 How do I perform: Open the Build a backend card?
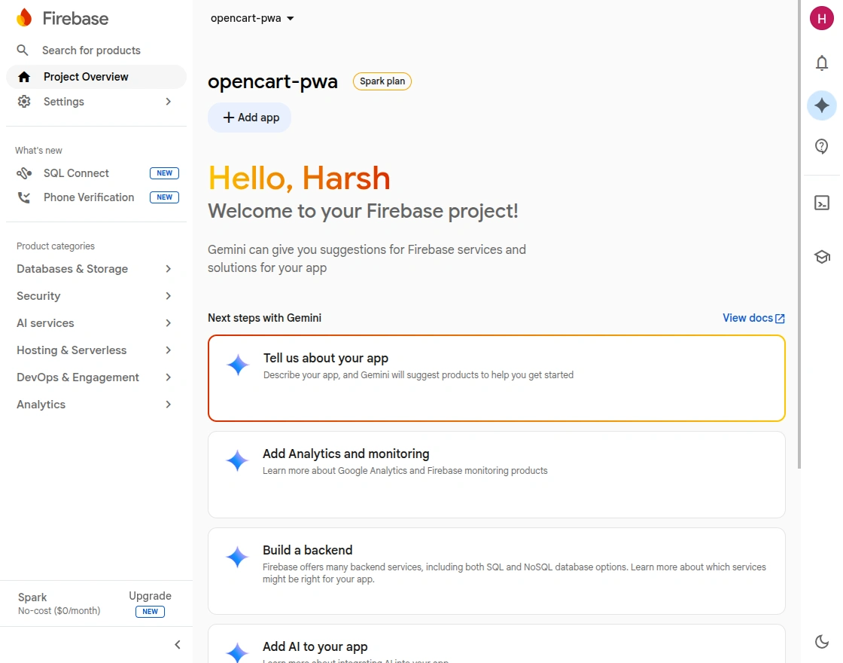tap(496, 571)
